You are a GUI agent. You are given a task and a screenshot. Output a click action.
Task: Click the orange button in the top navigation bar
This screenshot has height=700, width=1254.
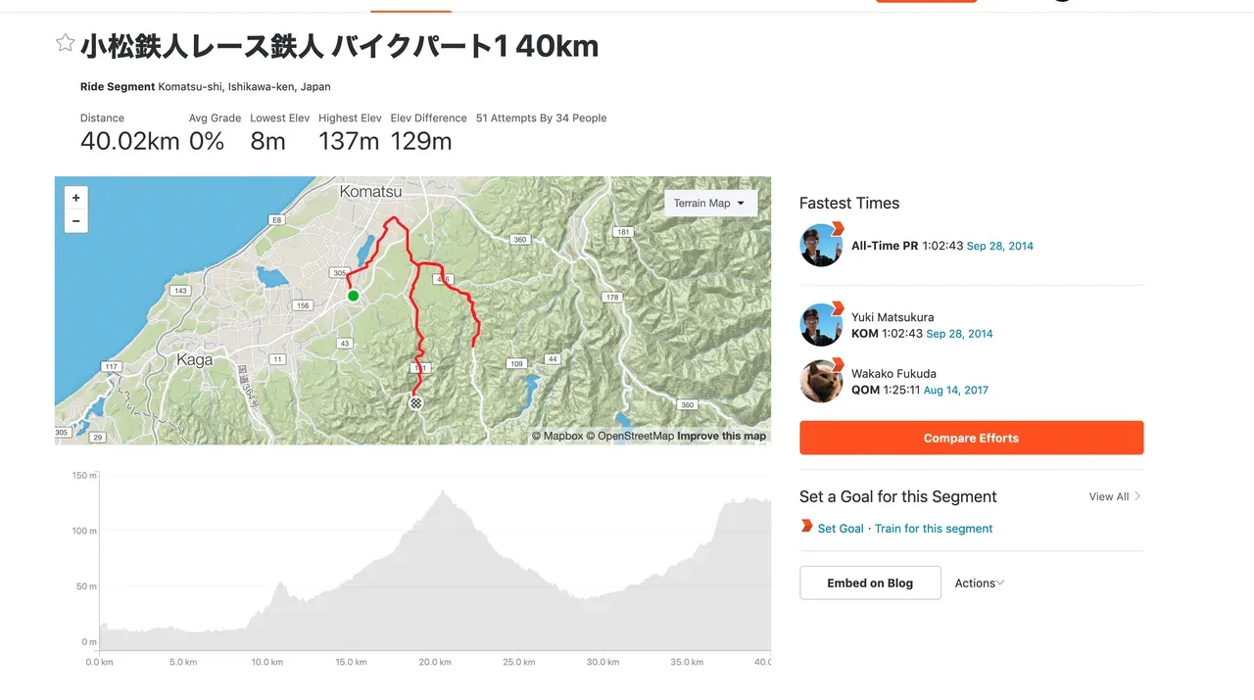tap(926, 1)
